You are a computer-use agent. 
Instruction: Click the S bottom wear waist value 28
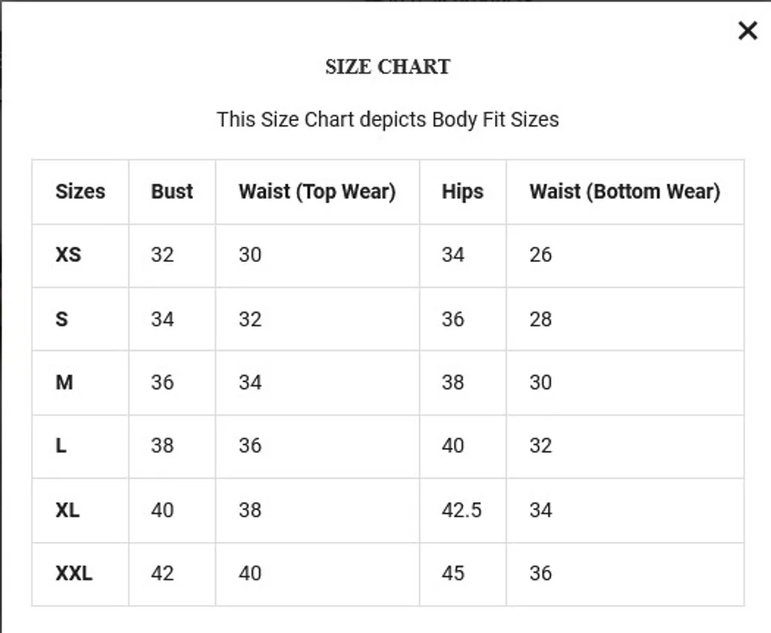pos(540,319)
